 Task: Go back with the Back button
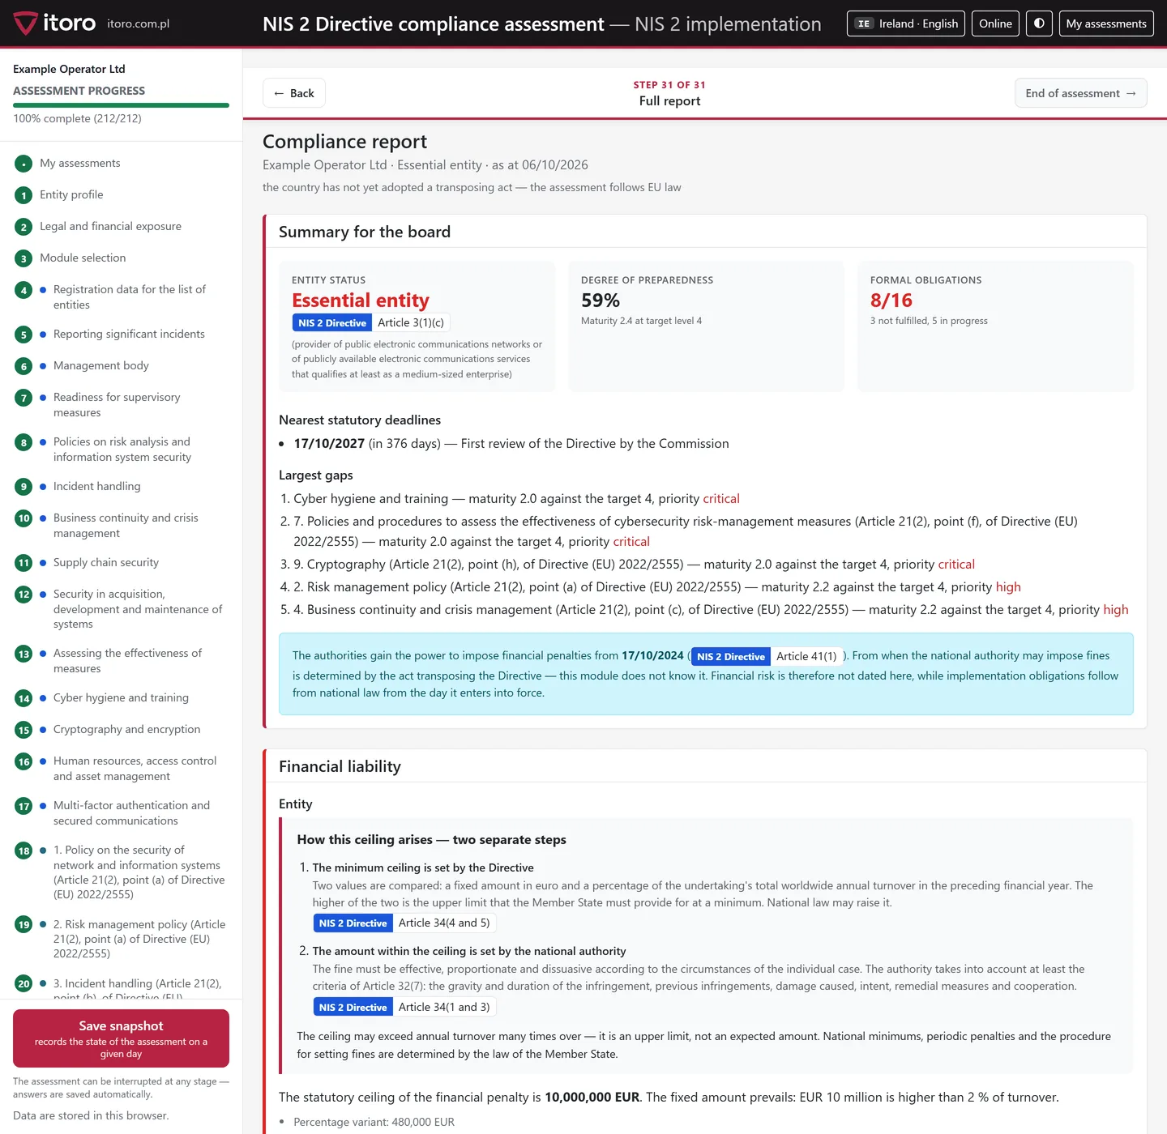[294, 93]
